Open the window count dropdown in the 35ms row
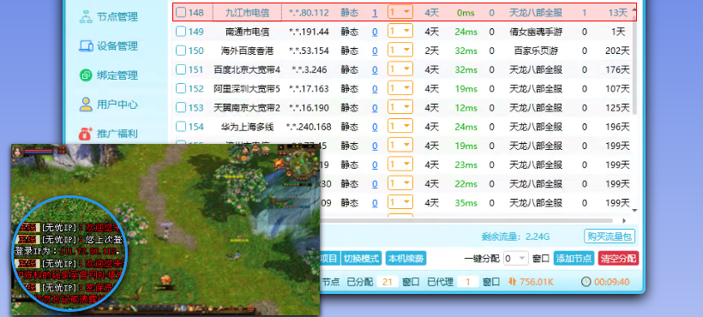Image resolution: width=703 pixels, height=317 pixels. pyautogui.click(x=400, y=202)
